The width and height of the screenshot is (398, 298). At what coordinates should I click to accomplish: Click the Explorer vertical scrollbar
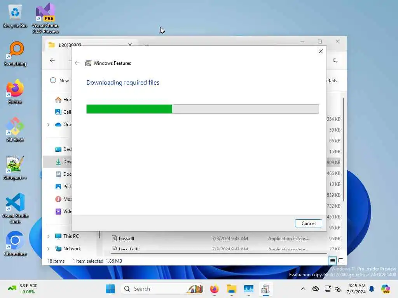pos(344,149)
